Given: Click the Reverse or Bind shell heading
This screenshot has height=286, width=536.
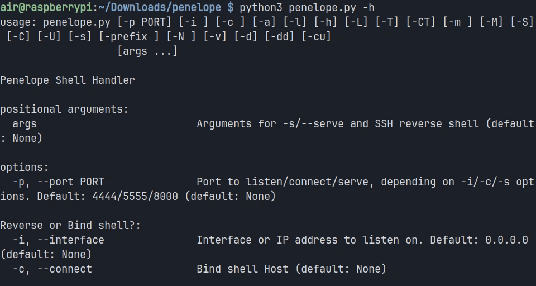Looking at the screenshot, I should [70, 226].
